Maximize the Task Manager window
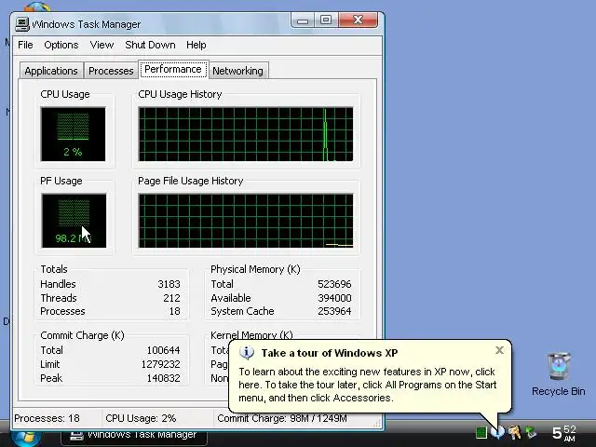Viewport: 596px width, 447px height. click(326, 20)
